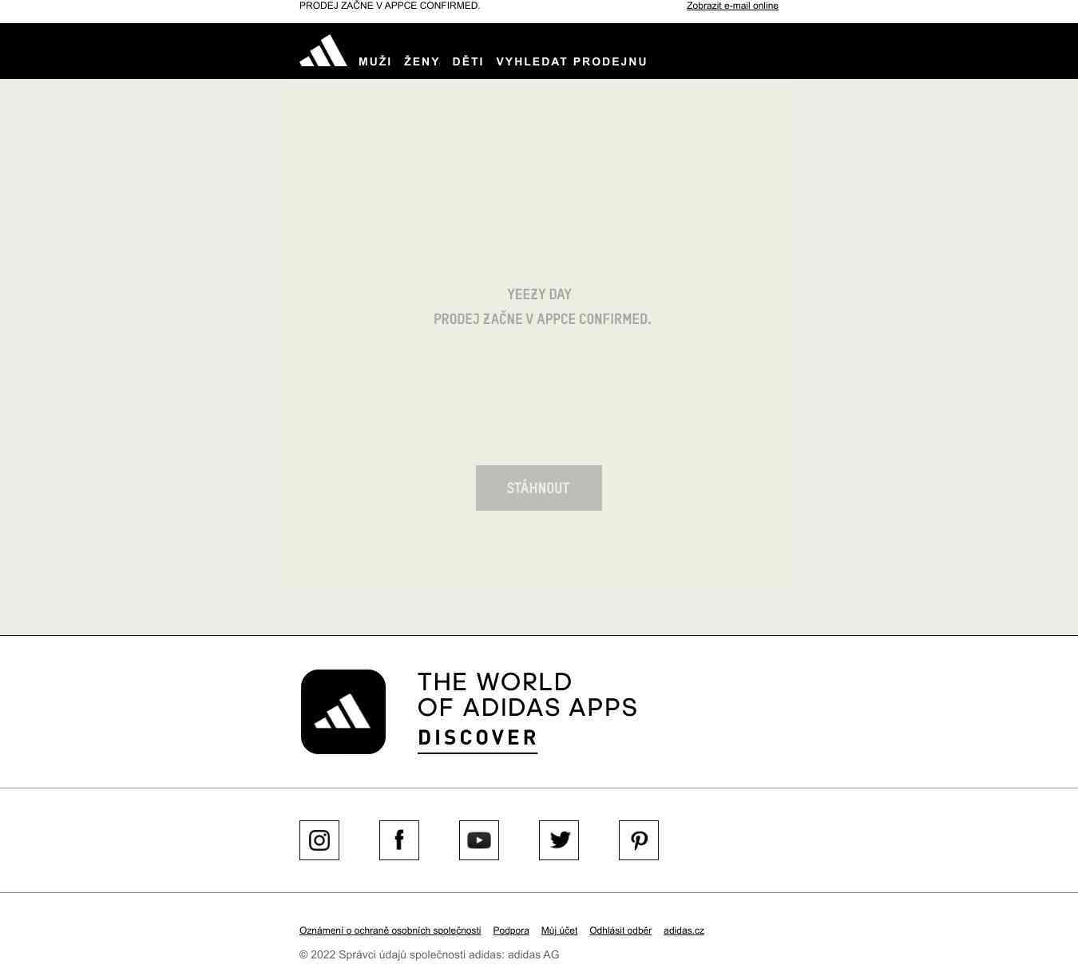Click the adidas app icon tile
This screenshot has height=964, width=1078.
(x=343, y=712)
